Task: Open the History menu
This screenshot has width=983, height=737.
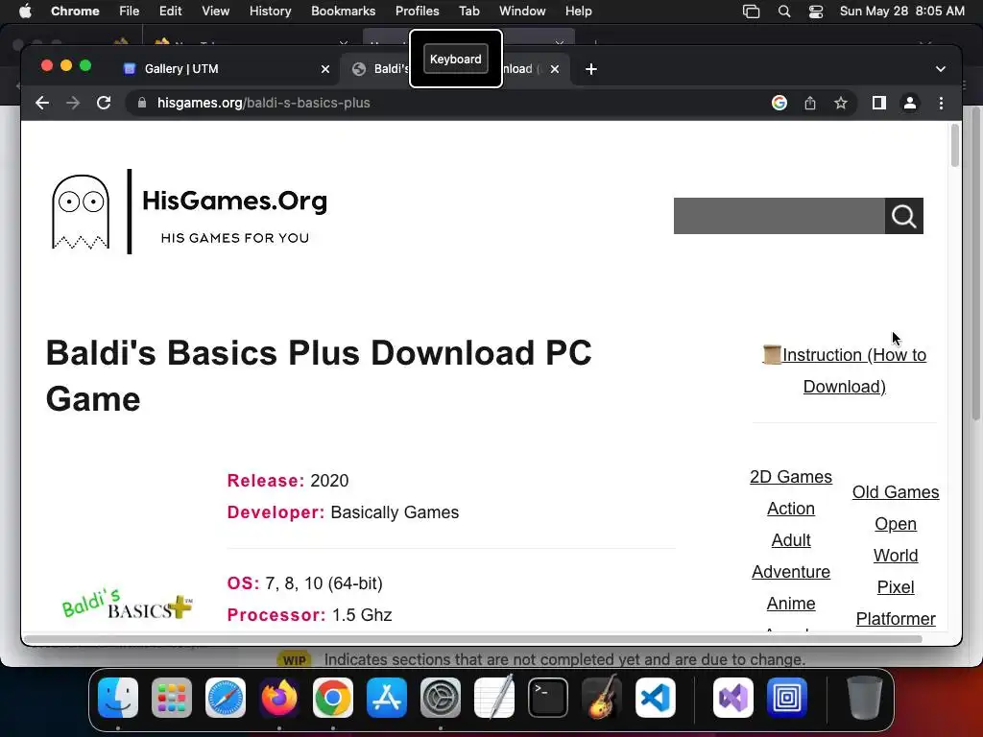Action: (x=270, y=12)
